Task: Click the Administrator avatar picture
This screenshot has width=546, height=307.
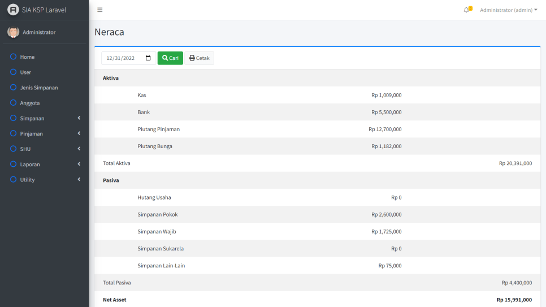Action: pyautogui.click(x=13, y=32)
